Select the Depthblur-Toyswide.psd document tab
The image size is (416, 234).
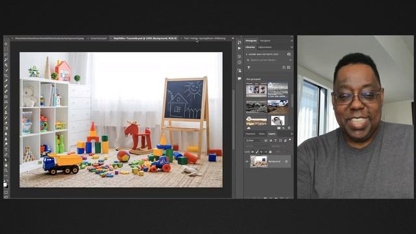145,38
